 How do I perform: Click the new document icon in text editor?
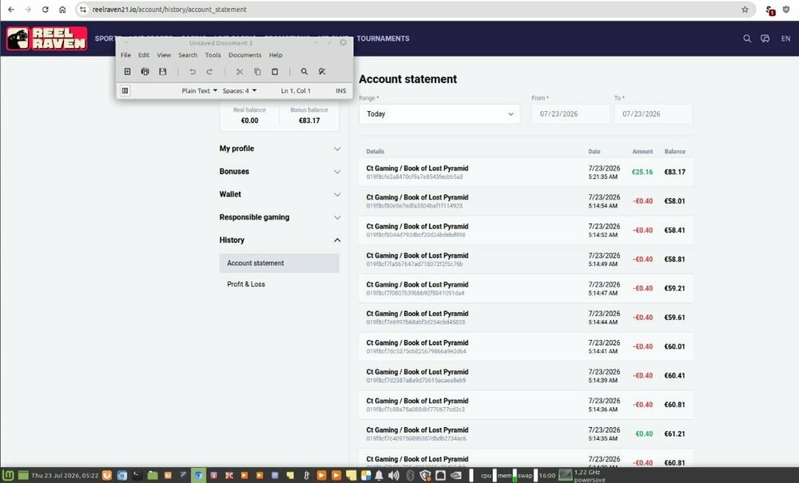[x=127, y=72]
